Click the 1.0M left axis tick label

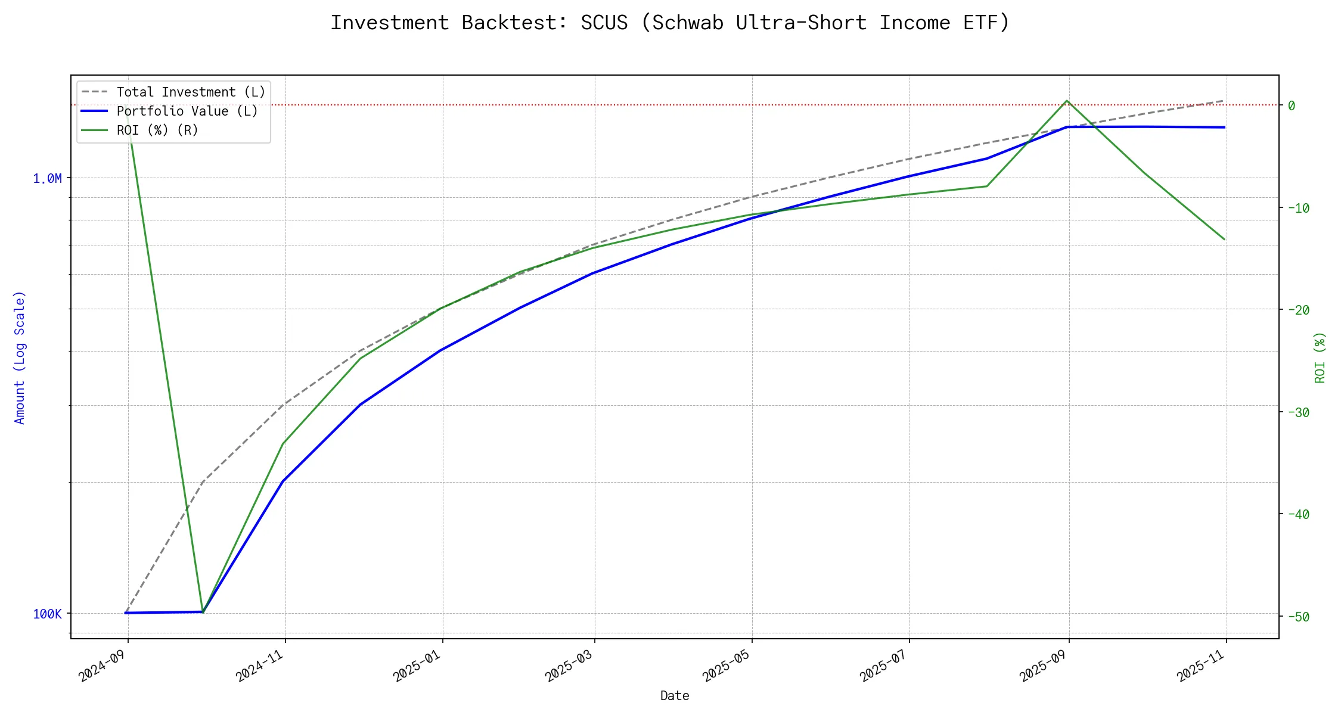point(47,179)
